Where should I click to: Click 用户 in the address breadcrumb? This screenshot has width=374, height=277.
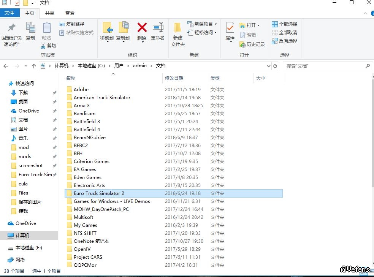(119, 66)
